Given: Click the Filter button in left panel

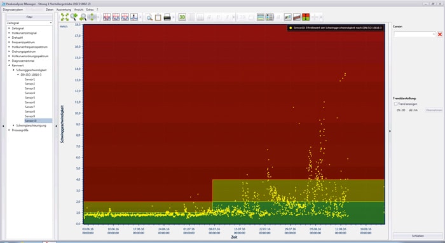Looking at the screenshot, I should click(x=29, y=17).
